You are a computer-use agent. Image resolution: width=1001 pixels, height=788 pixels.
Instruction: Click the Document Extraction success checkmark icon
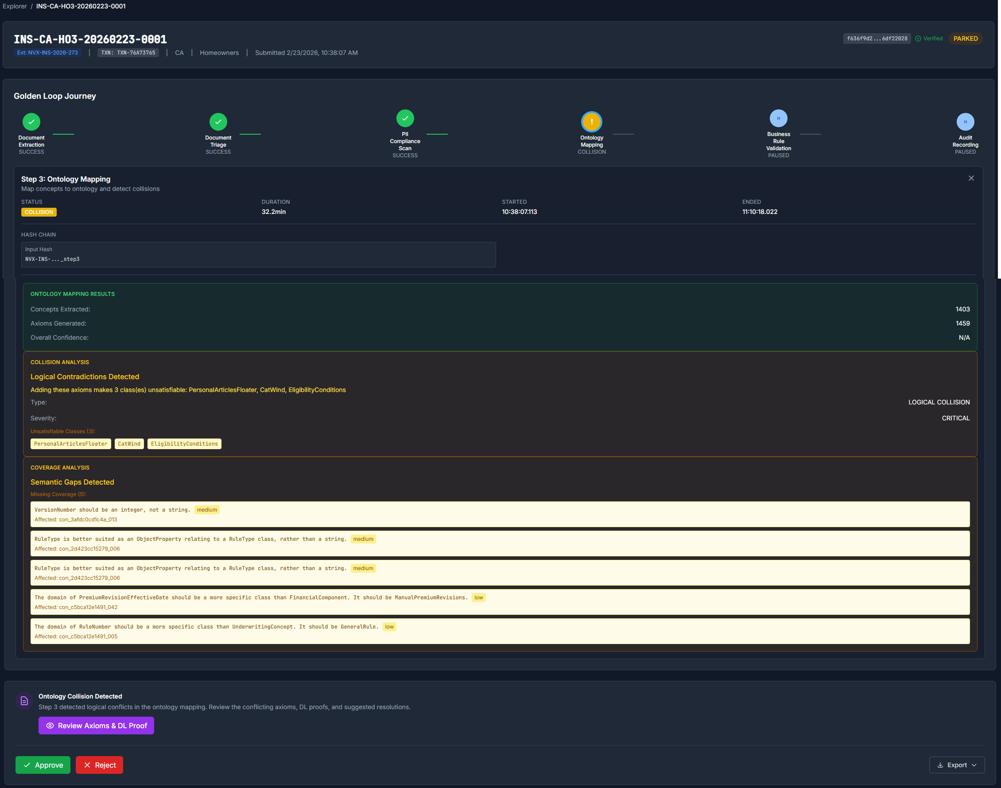coord(31,121)
